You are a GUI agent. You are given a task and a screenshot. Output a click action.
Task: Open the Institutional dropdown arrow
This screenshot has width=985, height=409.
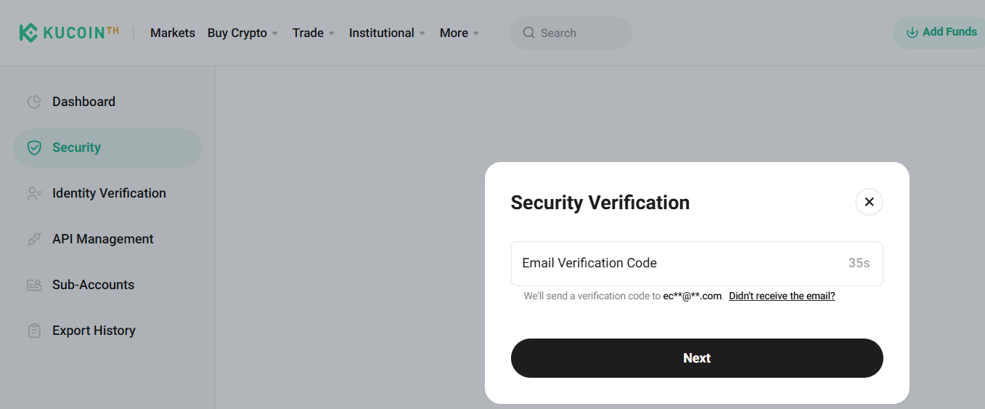tap(422, 33)
